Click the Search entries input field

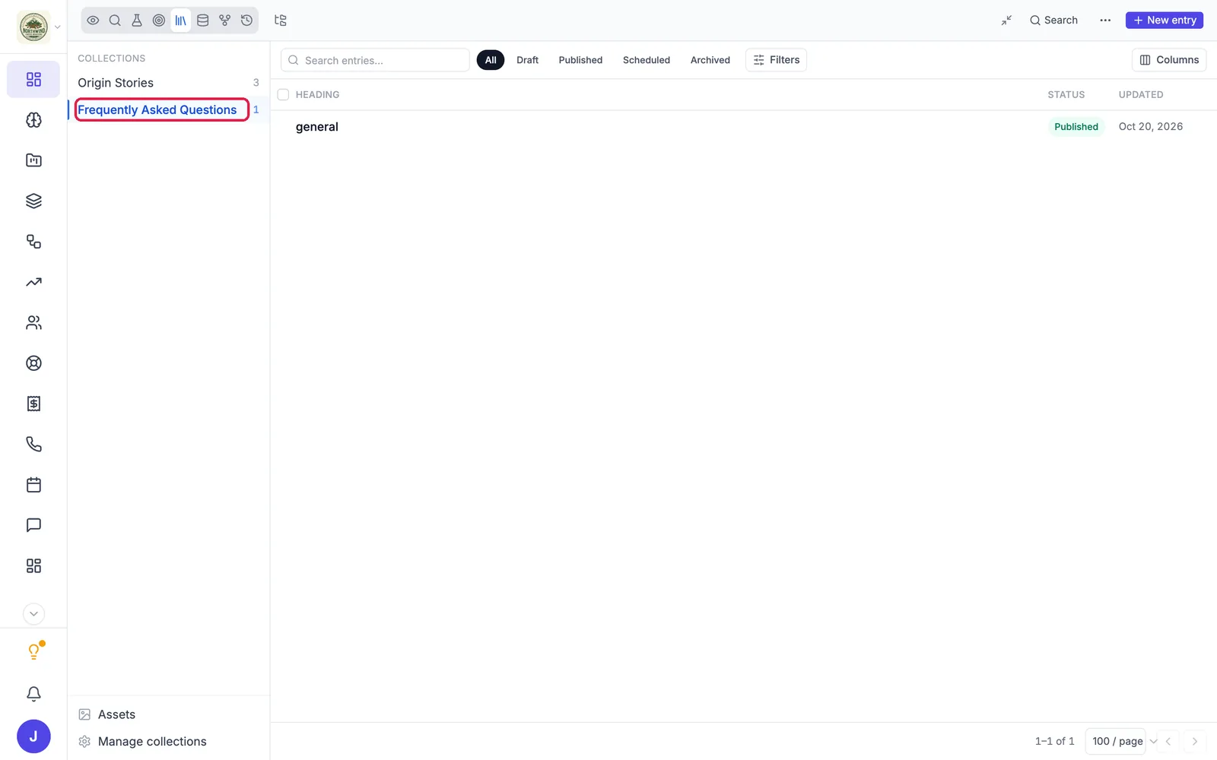[x=375, y=60]
